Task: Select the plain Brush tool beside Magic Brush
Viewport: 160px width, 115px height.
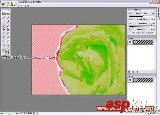Action: [x=8, y=25]
